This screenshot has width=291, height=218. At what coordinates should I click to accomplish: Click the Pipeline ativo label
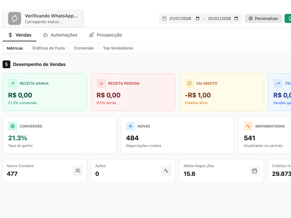click(196, 103)
